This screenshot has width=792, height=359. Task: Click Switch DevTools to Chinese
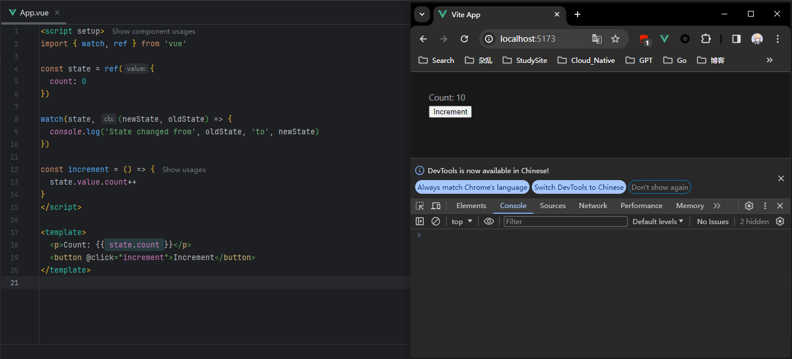pos(579,187)
